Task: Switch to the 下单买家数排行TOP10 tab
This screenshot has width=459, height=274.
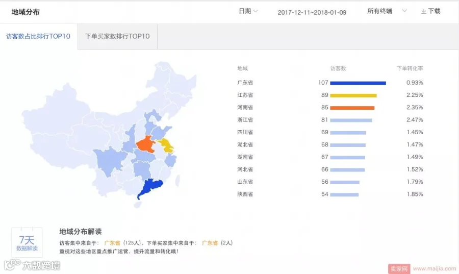Action: [x=117, y=36]
